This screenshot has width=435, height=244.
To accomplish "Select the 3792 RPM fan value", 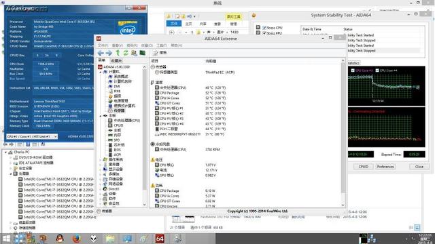I will click(213, 150).
